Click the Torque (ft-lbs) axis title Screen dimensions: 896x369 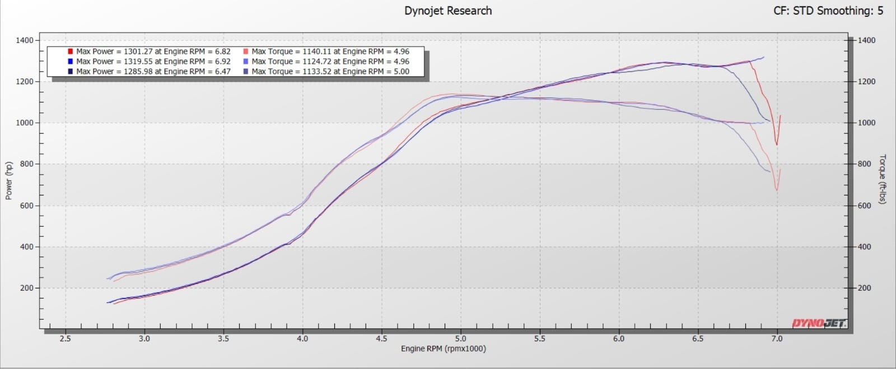click(883, 179)
